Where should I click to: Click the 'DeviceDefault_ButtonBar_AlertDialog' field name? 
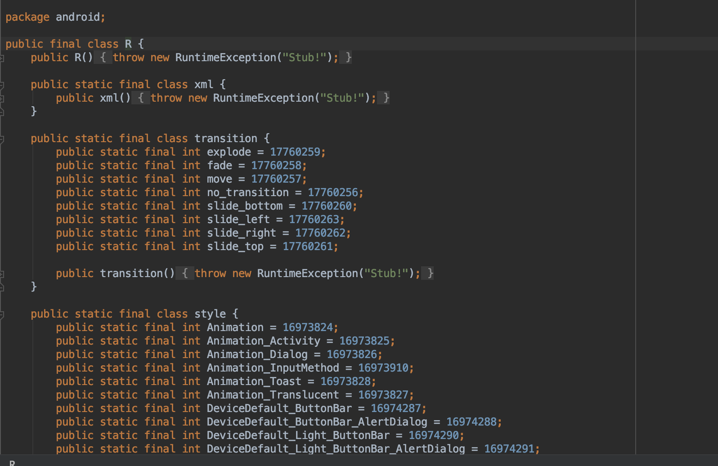[x=317, y=422]
